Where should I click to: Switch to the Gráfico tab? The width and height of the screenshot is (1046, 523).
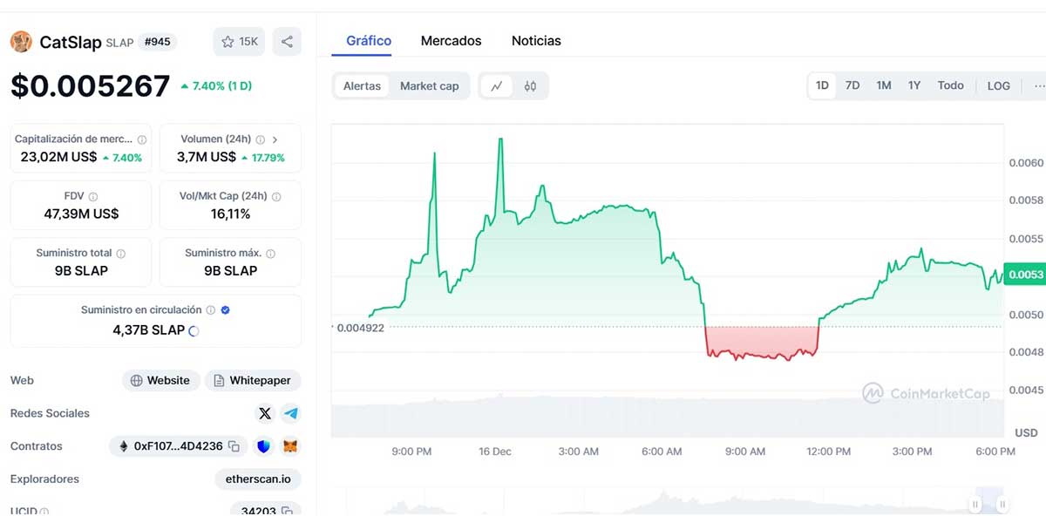coord(369,41)
